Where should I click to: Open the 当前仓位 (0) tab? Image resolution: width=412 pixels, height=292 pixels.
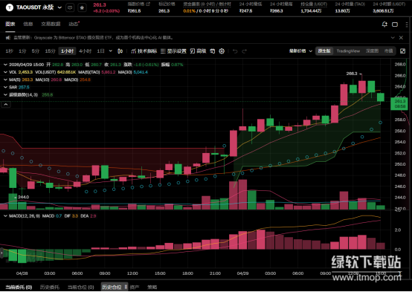(x=80, y=287)
